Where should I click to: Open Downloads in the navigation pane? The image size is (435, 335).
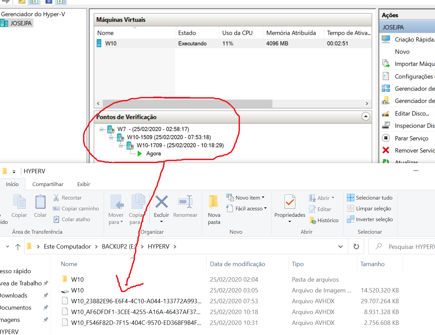click(x=13, y=295)
